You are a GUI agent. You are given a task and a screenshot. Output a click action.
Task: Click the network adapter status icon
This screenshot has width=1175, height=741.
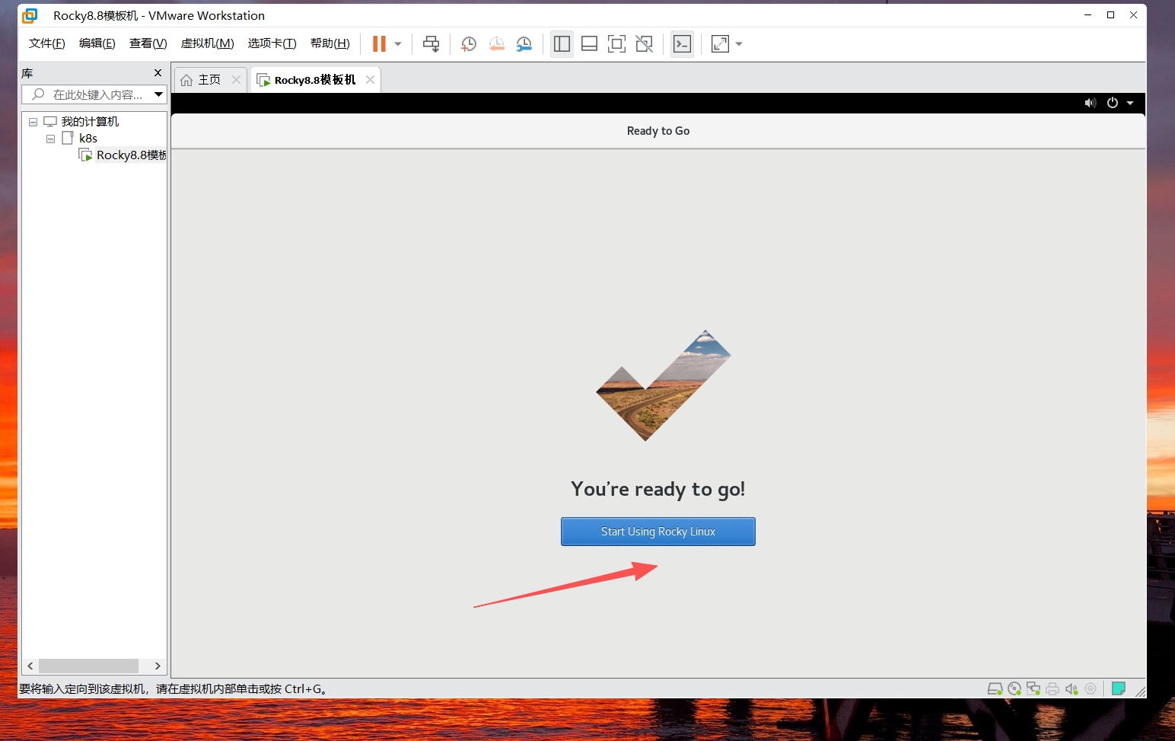1033,688
